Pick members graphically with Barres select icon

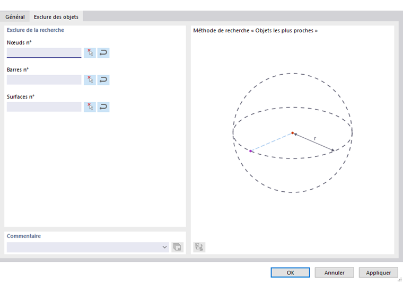click(90, 80)
